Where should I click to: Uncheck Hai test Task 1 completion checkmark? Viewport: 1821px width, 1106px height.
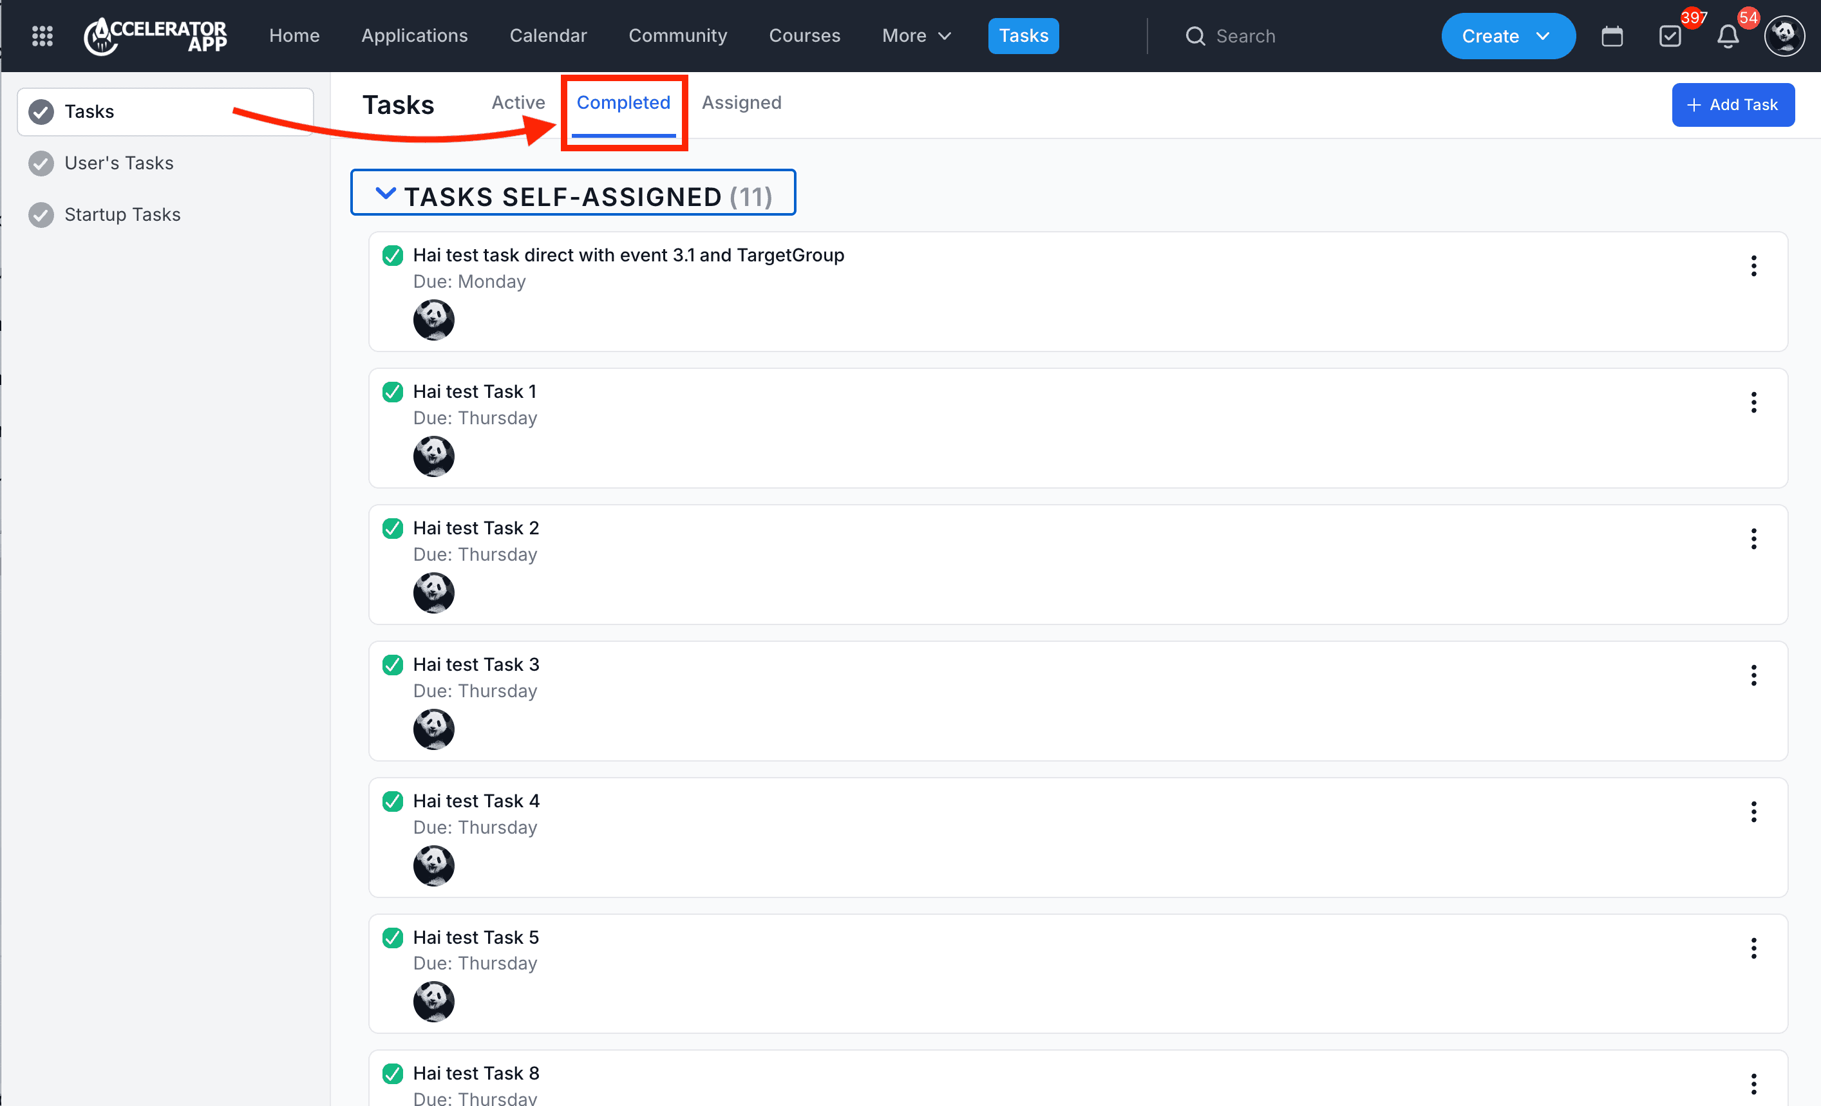click(x=392, y=391)
